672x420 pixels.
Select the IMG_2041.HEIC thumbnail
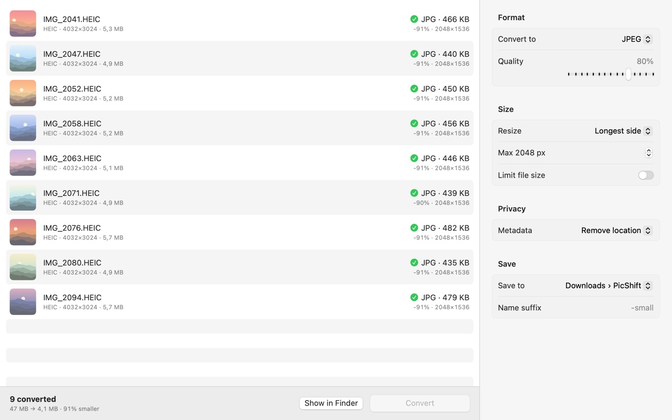click(23, 24)
